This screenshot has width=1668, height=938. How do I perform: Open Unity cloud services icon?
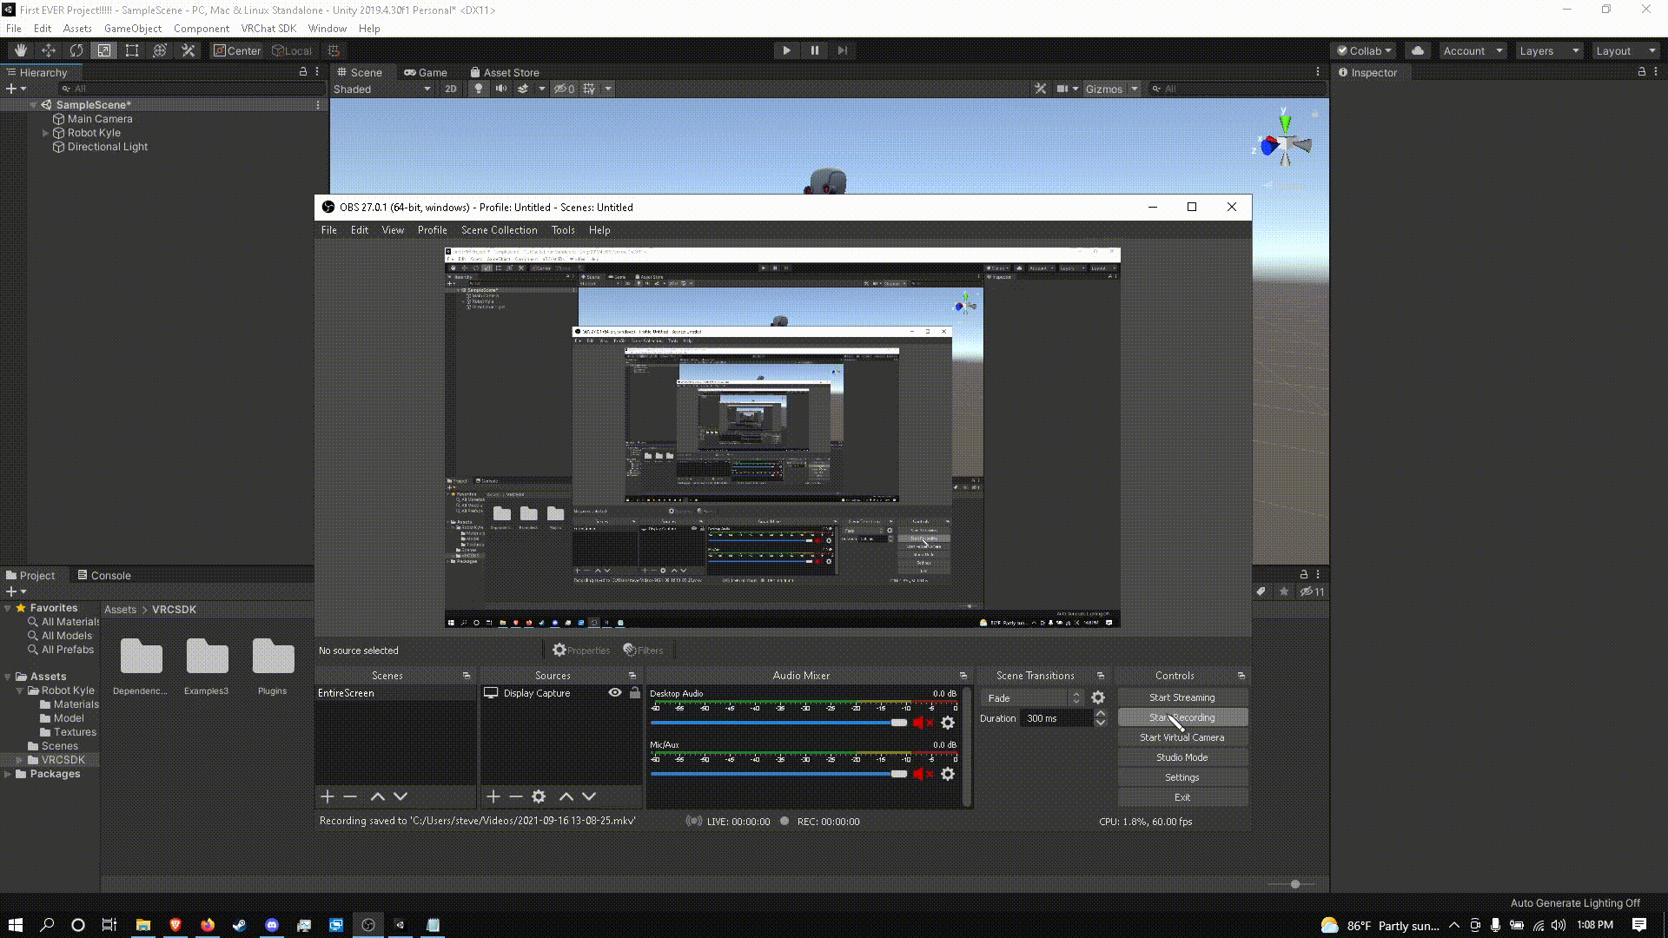(1418, 50)
